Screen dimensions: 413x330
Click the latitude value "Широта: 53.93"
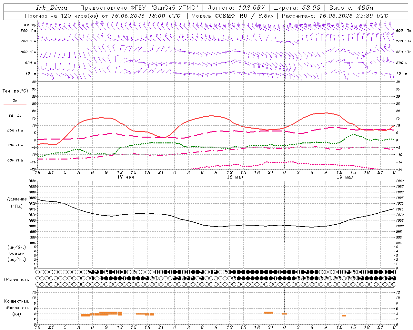click(x=297, y=8)
